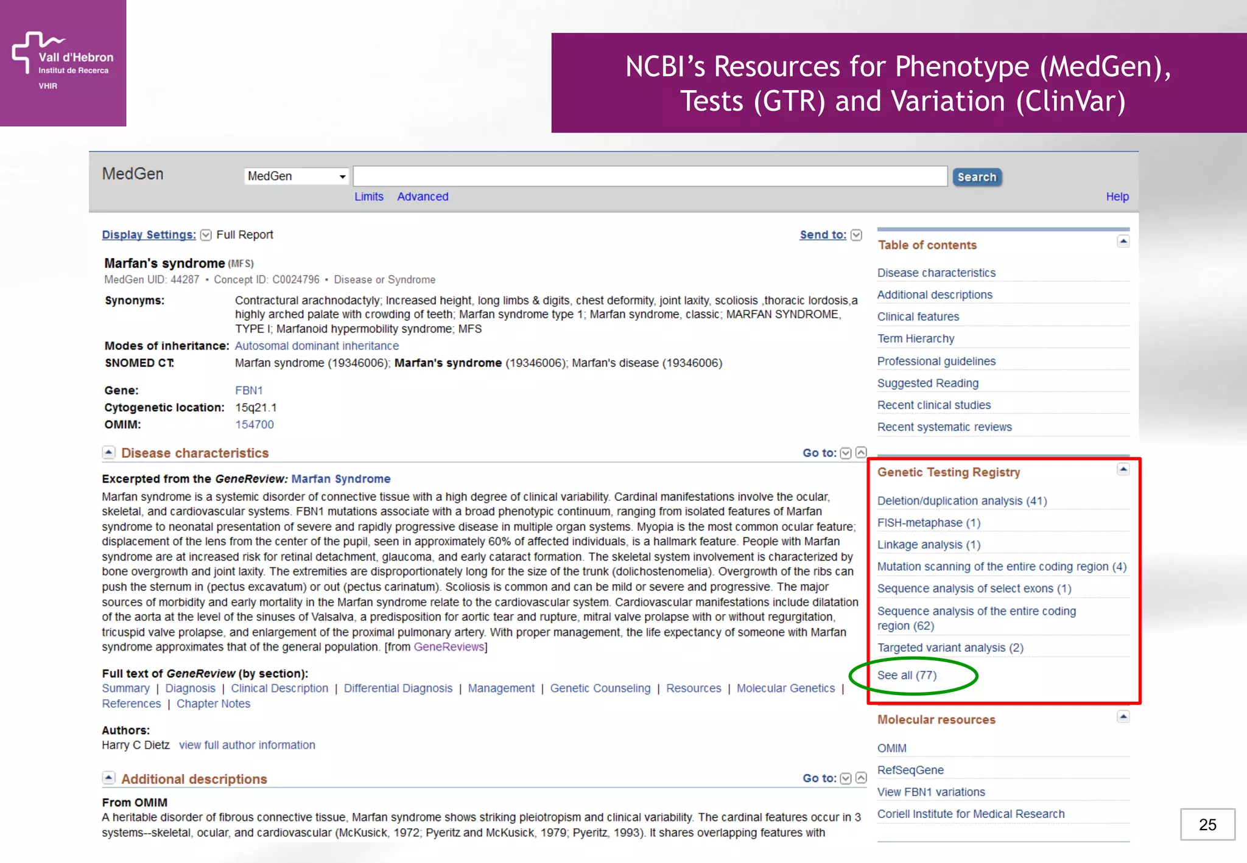Image resolution: width=1247 pixels, height=863 pixels.
Task: Open Targeted variant analysis (2)
Action: 950,648
